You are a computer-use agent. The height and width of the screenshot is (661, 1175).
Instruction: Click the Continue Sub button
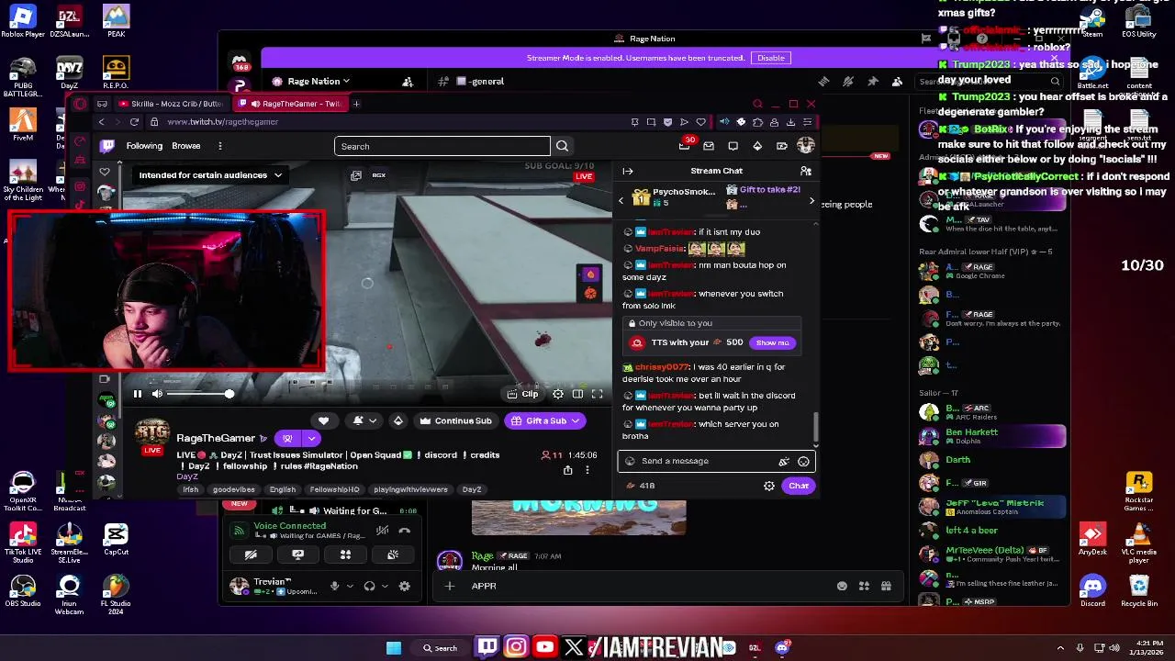456,420
